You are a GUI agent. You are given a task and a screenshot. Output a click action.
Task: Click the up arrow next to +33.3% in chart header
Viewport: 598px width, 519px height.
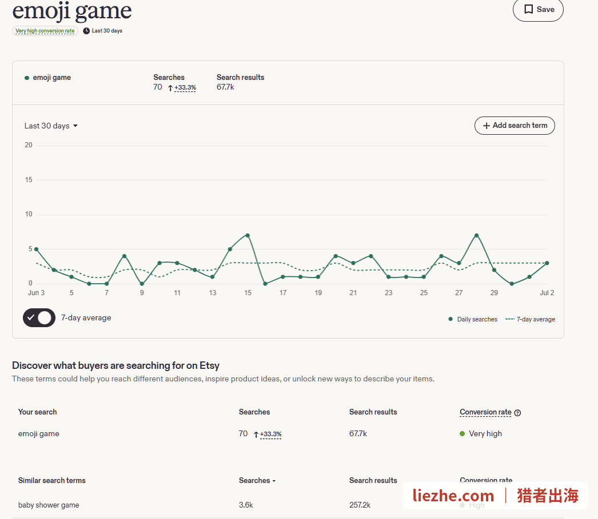[170, 88]
